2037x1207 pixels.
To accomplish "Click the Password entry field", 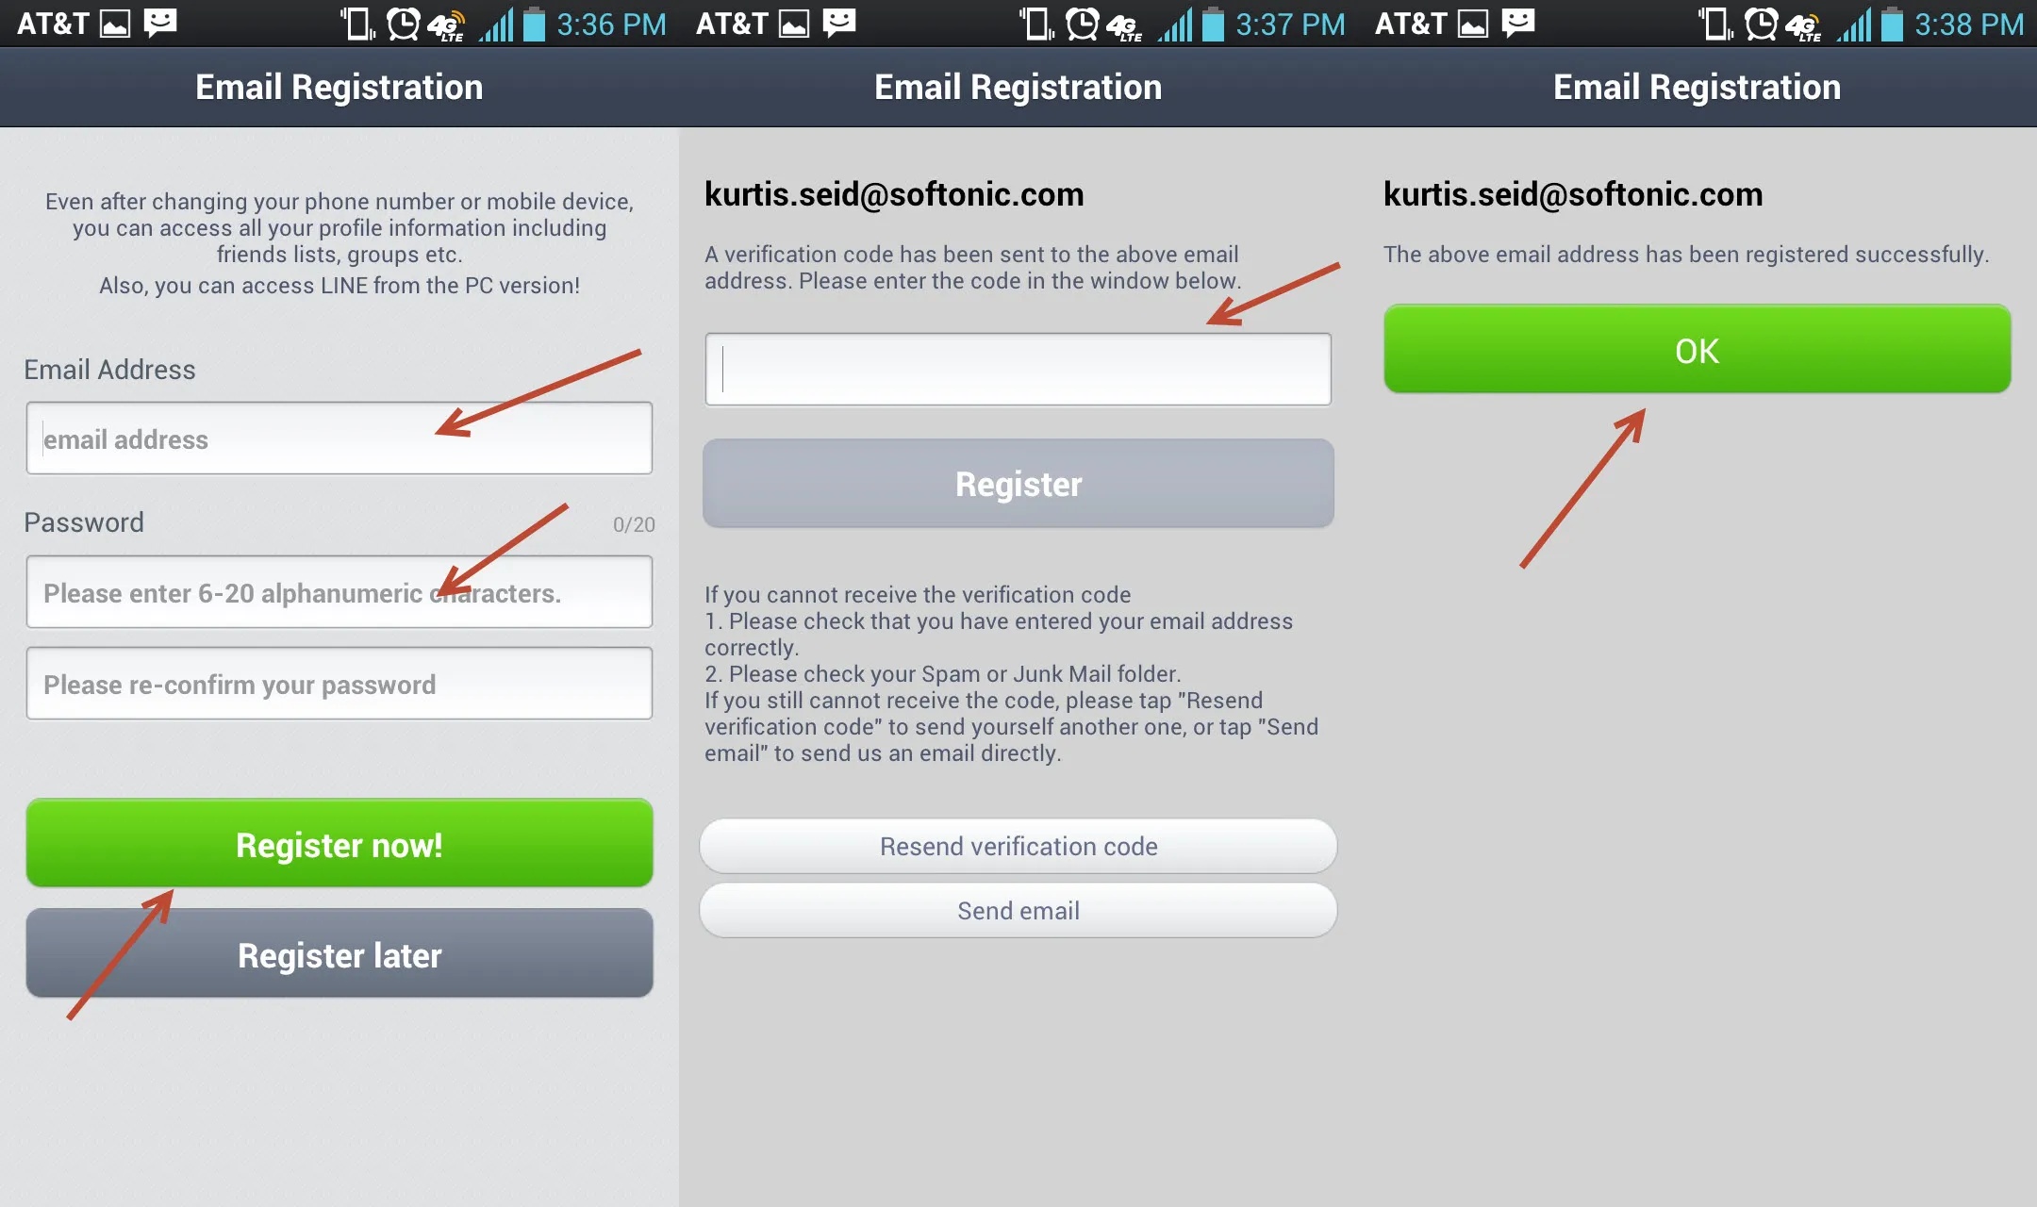I will point(339,590).
